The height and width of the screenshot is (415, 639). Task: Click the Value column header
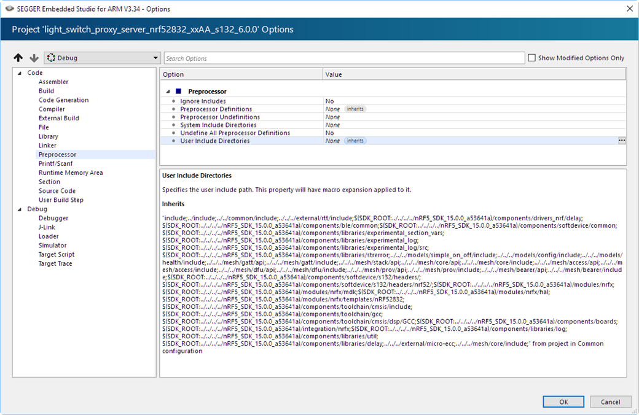coord(474,74)
